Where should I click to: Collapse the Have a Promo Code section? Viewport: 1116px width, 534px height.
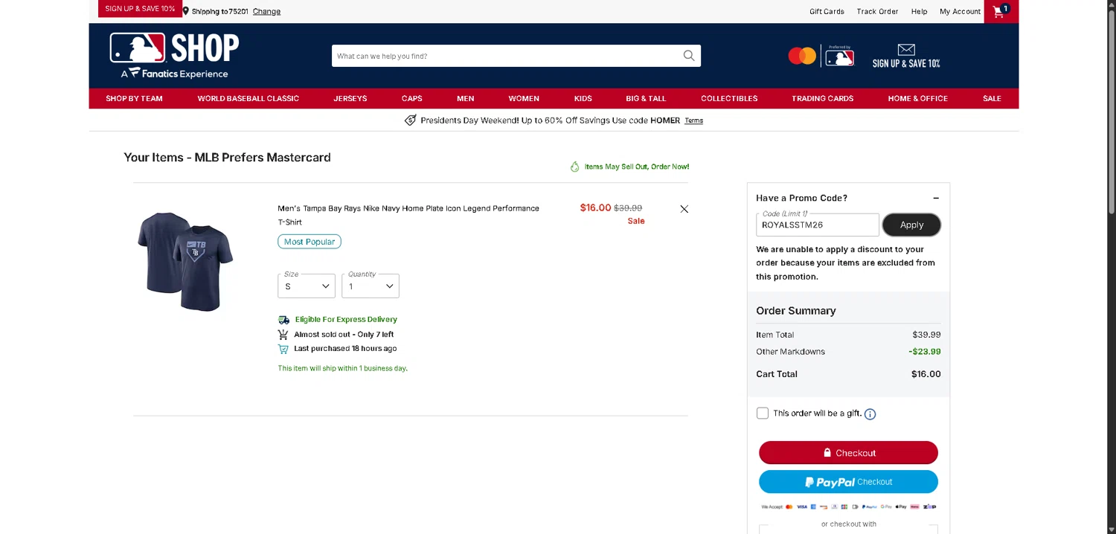pos(936,199)
